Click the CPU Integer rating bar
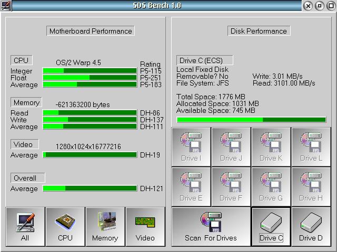 pyautogui.click(x=90, y=71)
